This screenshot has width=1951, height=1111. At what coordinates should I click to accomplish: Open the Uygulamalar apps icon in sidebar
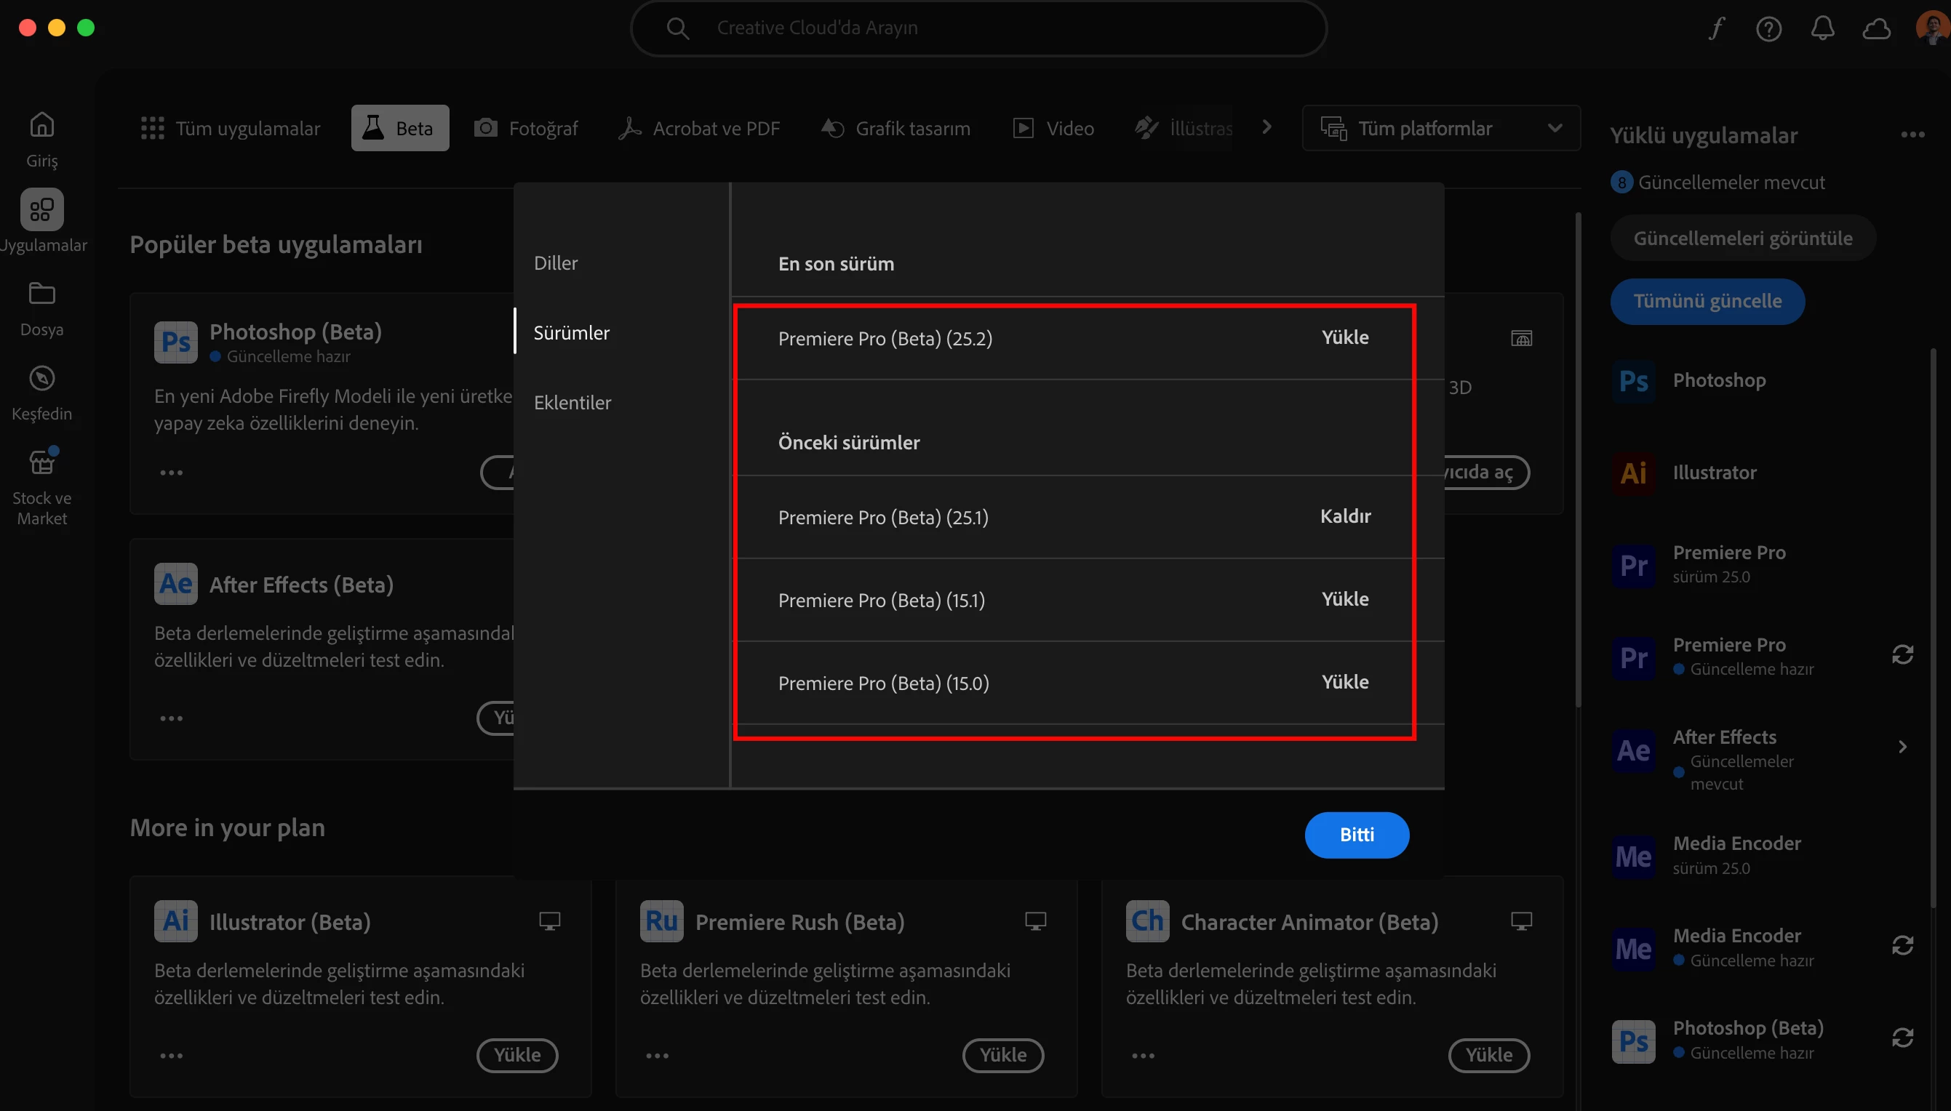tap(42, 210)
